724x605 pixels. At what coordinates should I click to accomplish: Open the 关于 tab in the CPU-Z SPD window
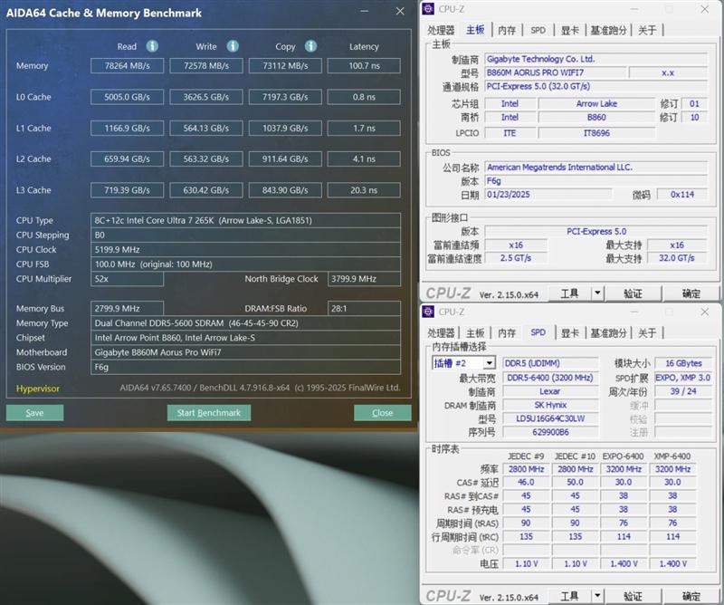(647, 332)
